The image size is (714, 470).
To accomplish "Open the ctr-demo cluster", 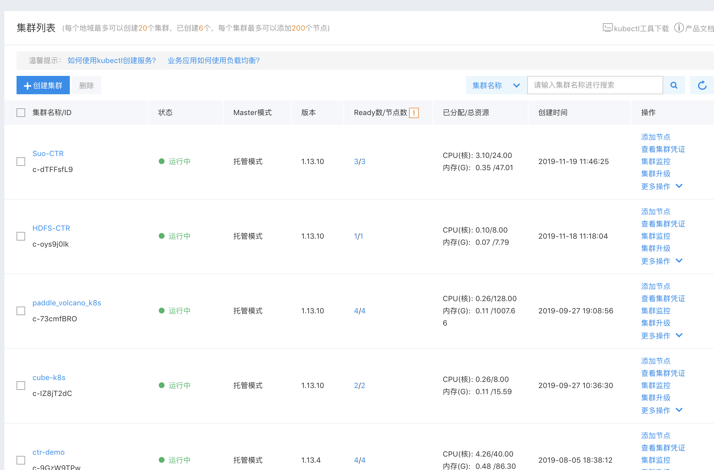I will [x=49, y=452].
